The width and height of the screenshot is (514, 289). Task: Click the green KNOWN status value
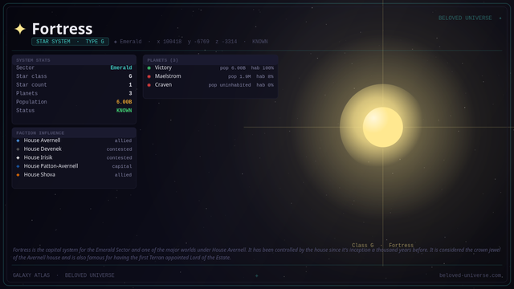coord(124,111)
